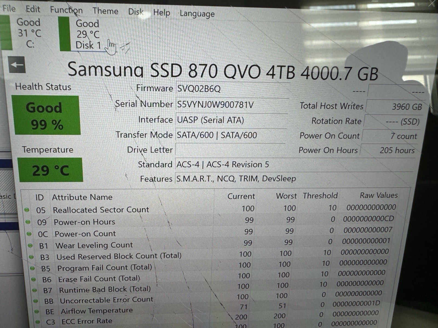Screen dimensions: 438x328
Task: Click raw value 00000000001D
Action: pyautogui.click(x=356, y=303)
